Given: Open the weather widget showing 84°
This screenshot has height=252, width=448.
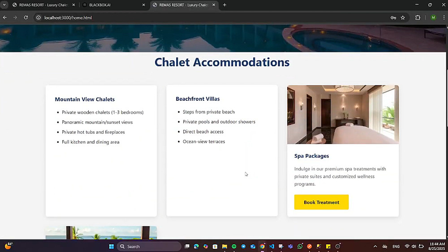Looking at the screenshot, I should [x=9, y=246].
